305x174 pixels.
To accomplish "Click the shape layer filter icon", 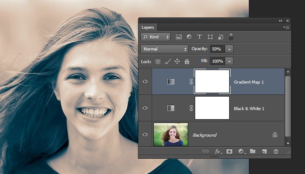I will tap(210, 37).
